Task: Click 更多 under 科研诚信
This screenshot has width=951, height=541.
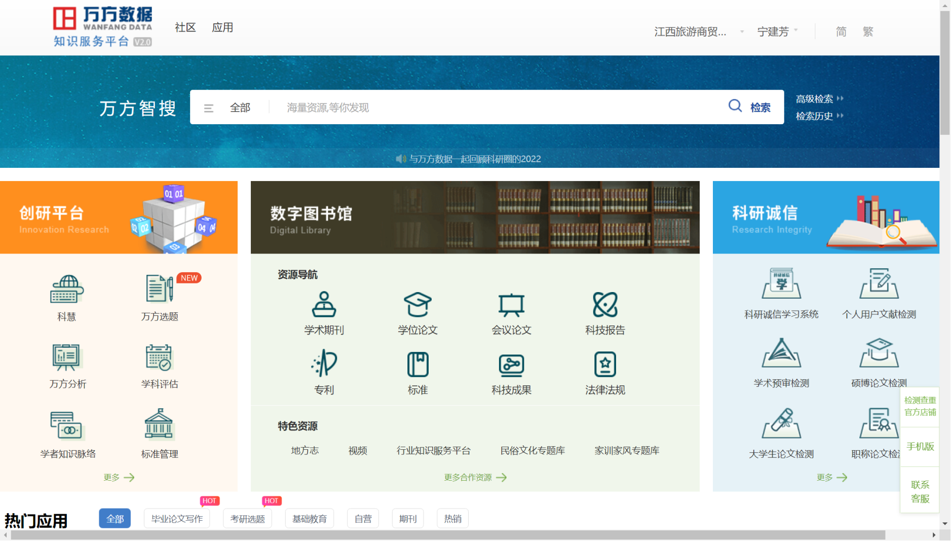Action: [832, 477]
